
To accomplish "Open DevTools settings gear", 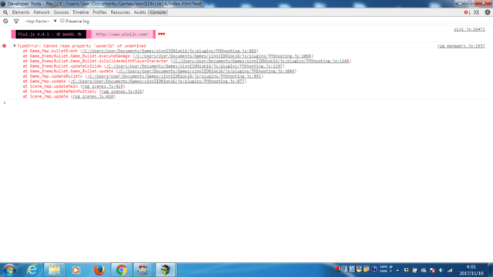I will coord(488,12).
